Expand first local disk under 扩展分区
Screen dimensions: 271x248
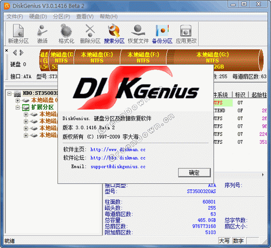pos(26,115)
